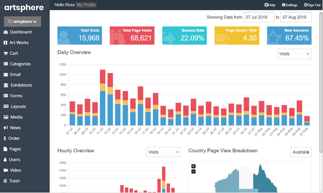Viewport: 323px width, 193px height.
Task: Click the Exhibitions building icon
Action: pos(6,85)
